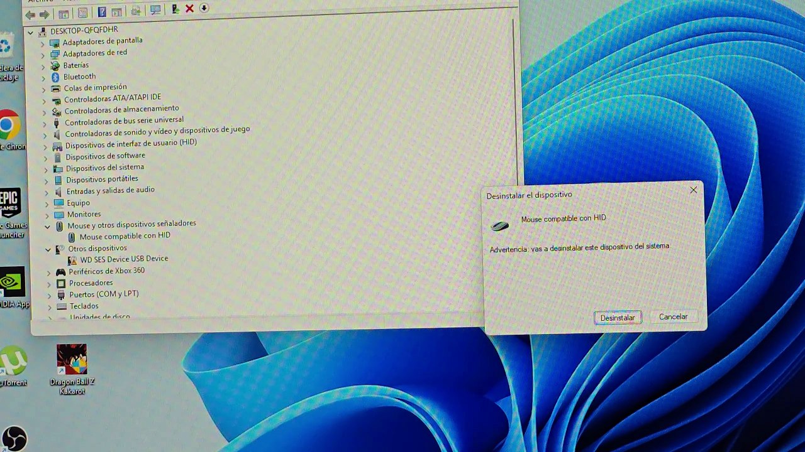Expand Controladoras de sonido y vídeo node
Image resolution: width=805 pixels, height=452 pixels.
coord(45,135)
